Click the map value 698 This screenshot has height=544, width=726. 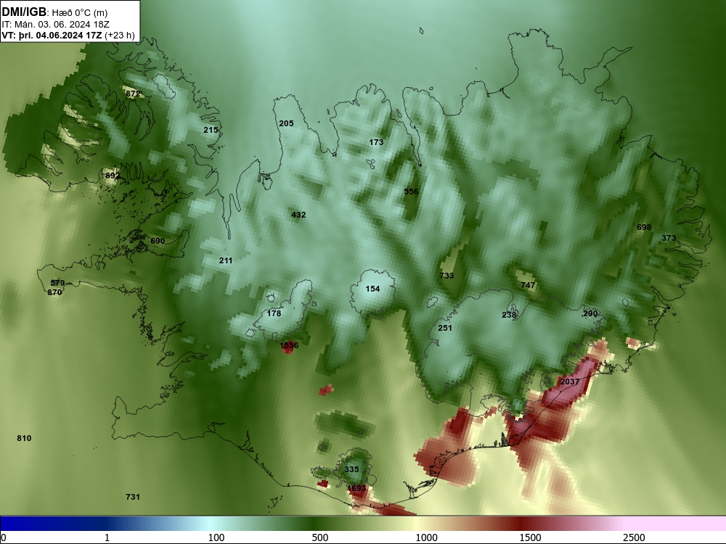[644, 227]
